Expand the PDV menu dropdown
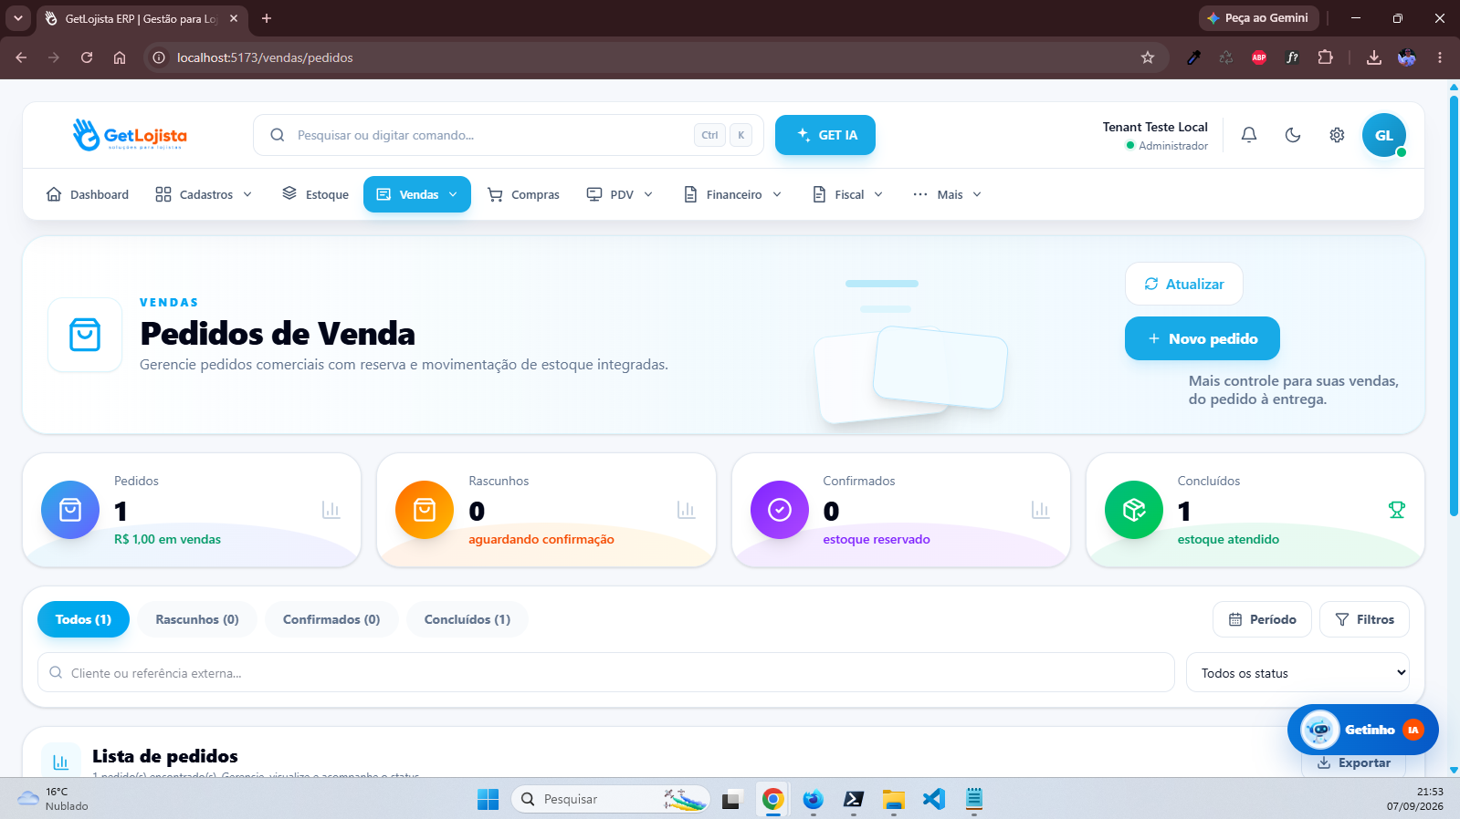The height and width of the screenshot is (819, 1460). tap(620, 194)
